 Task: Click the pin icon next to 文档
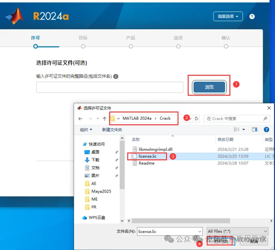[x=116, y=168]
